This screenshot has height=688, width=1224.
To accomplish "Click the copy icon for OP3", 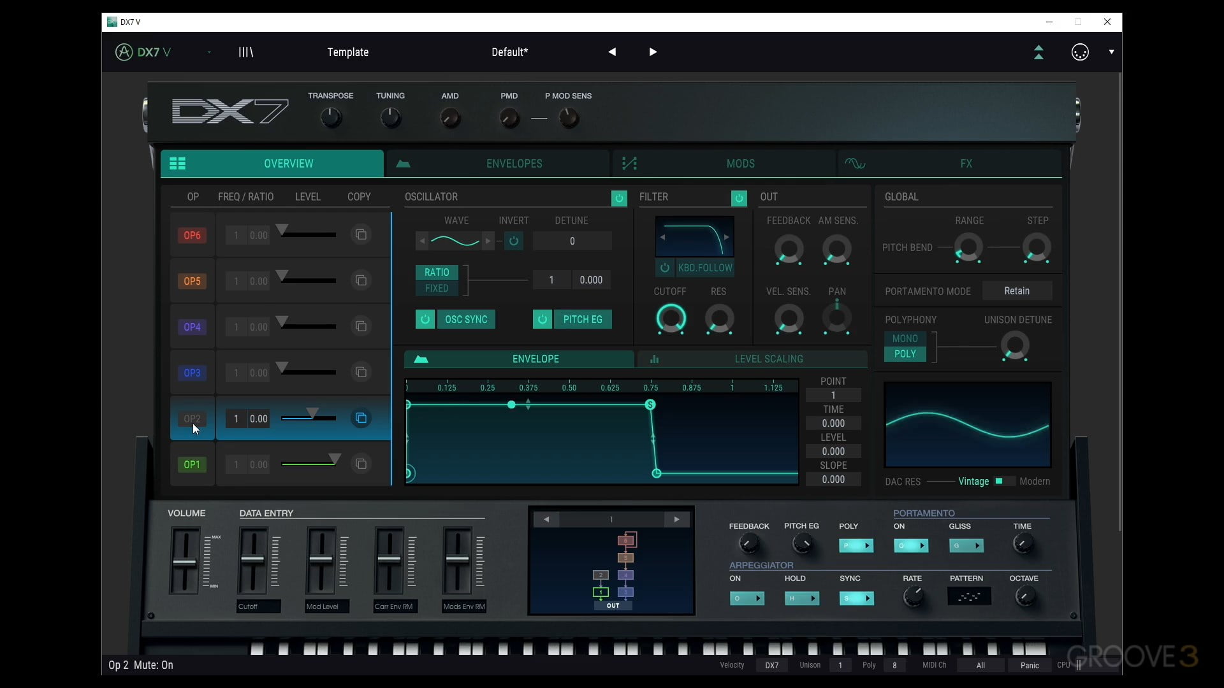I will [x=361, y=372].
